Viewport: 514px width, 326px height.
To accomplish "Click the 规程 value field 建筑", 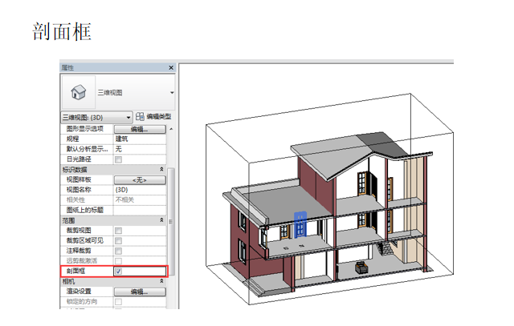I will [x=138, y=139].
